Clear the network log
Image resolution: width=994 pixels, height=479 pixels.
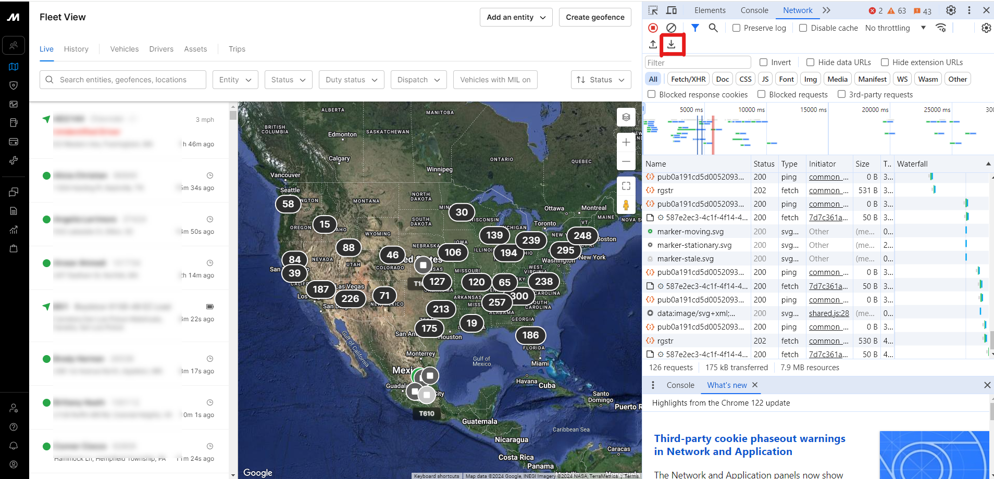click(672, 28)
